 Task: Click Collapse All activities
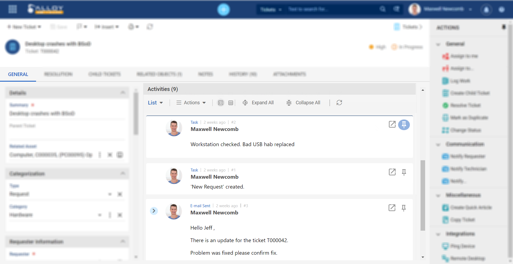pos(303,103)
